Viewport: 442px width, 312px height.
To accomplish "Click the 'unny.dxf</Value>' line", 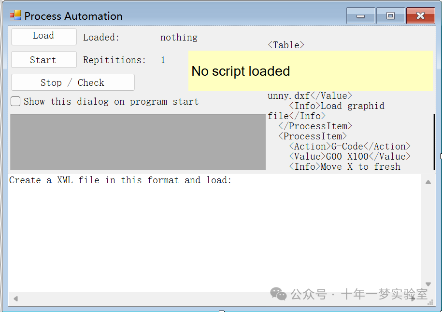I will point(310,96).
